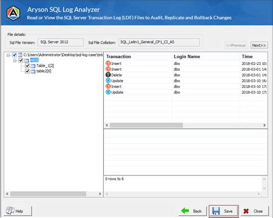Click the first Update transaction icon

[x=108, y=81]
